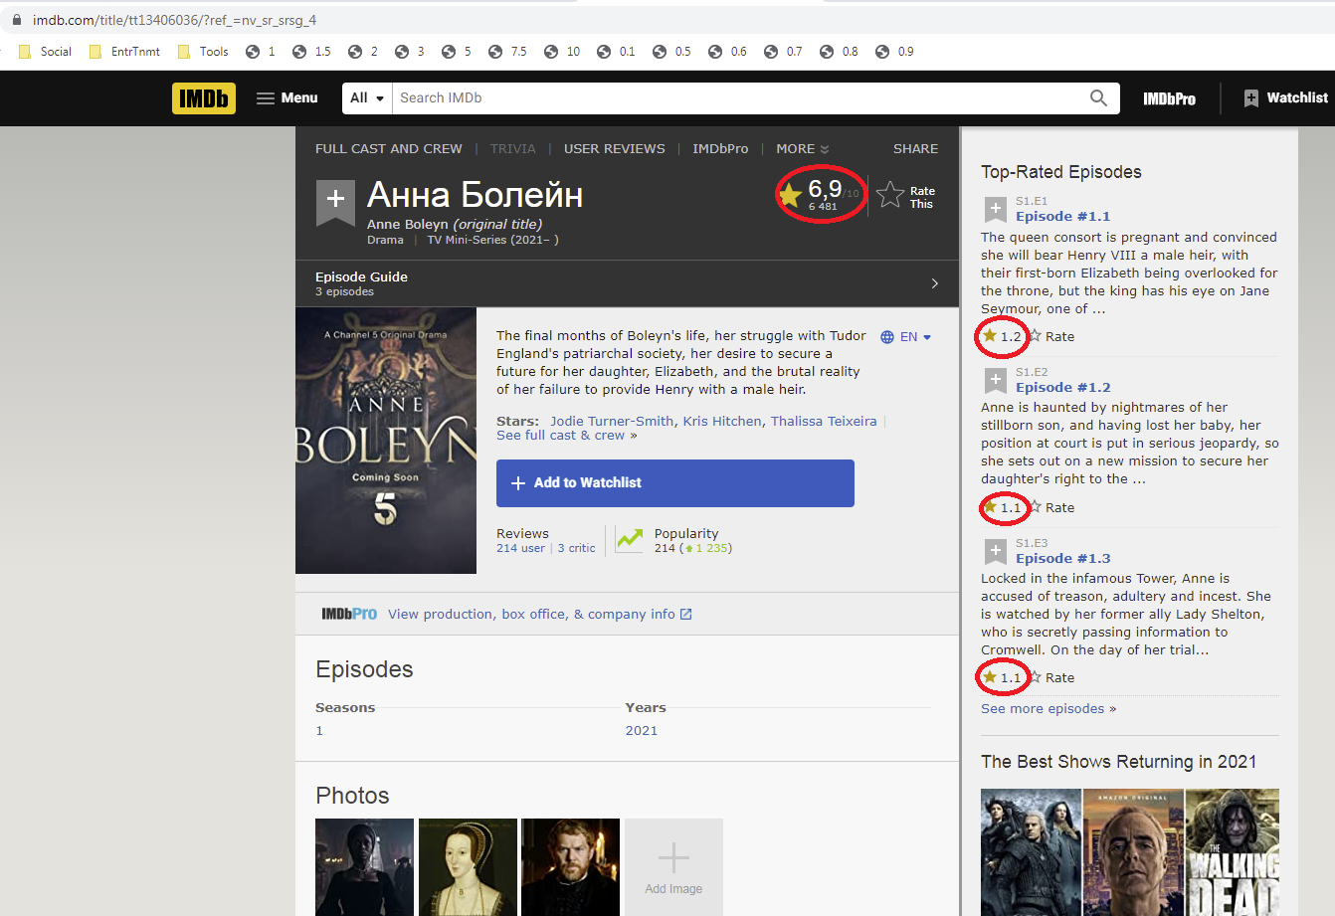The image size is (1335, 916).
Task: Open The Walking Dead show poster
Action: (1233, 852)
